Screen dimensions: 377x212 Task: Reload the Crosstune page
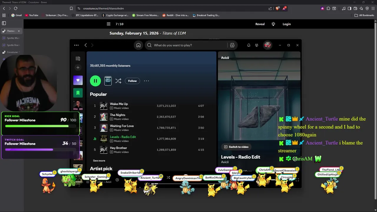tap(16, 9)
